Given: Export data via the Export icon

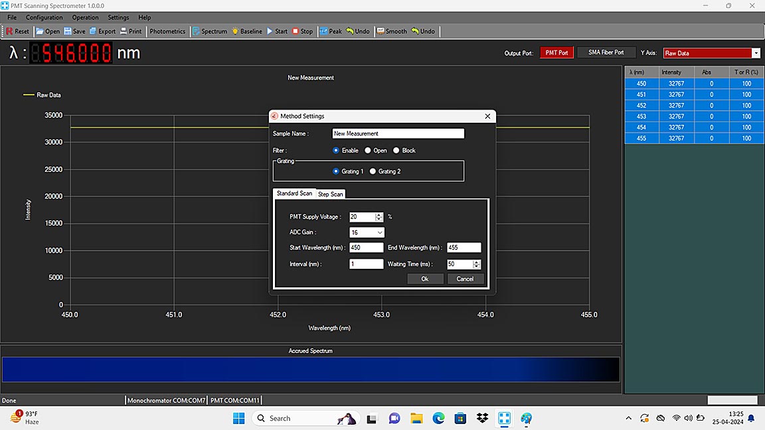Looking at the screenshot, I should 102,31.
